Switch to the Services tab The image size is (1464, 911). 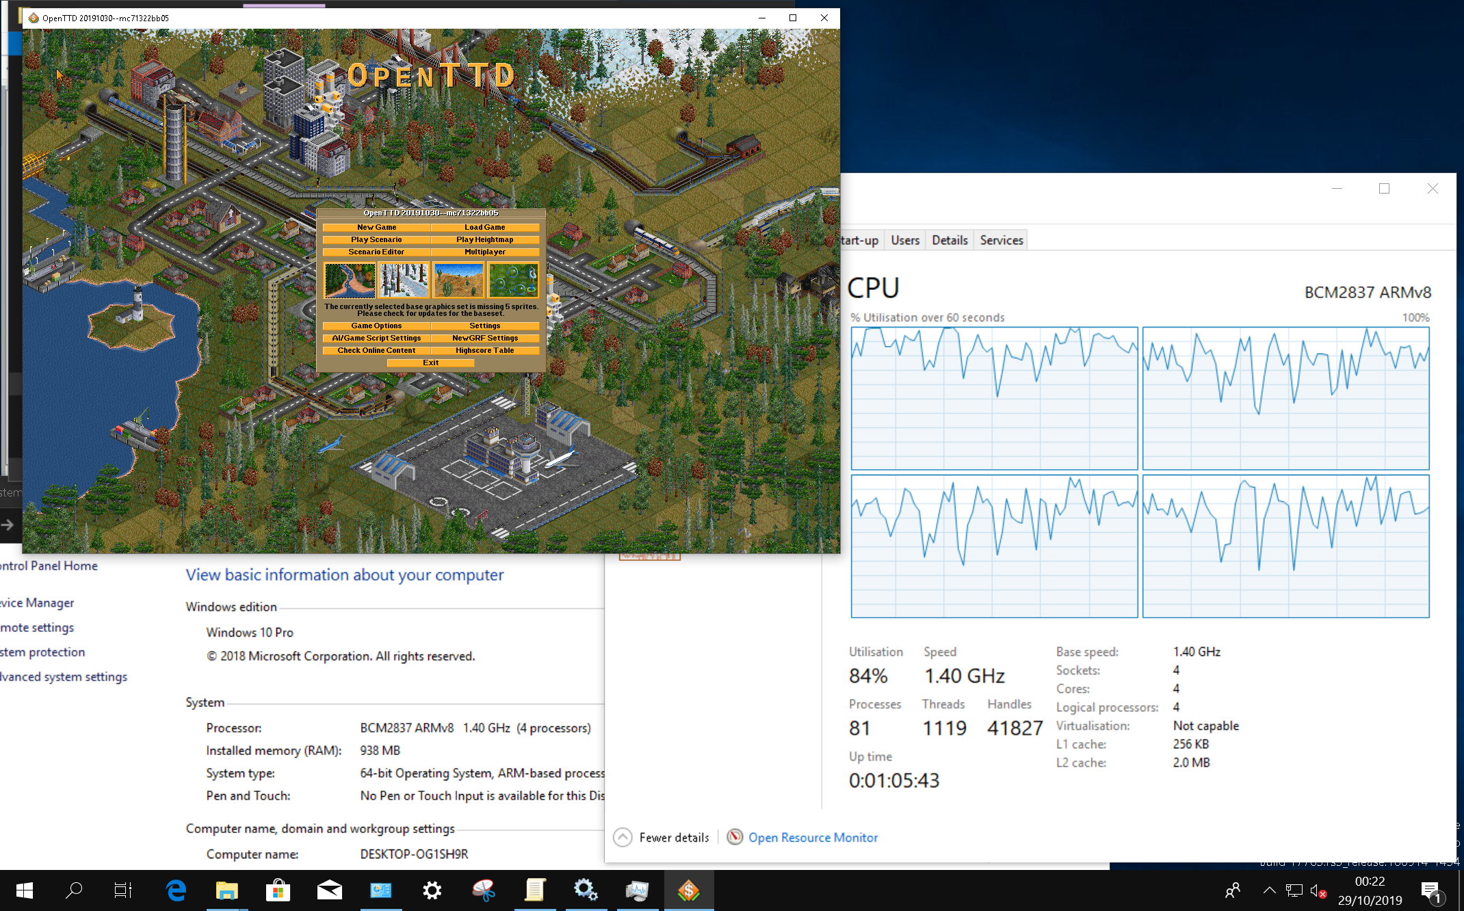coord(1001,240)
